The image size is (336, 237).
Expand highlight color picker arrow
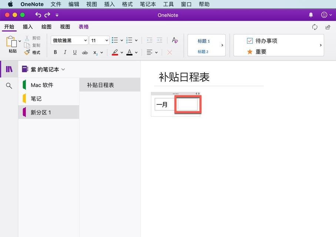click(122, 52)
